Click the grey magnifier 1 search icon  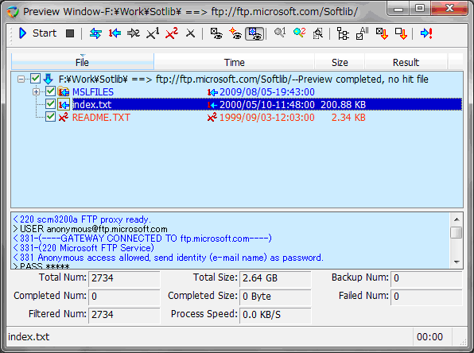pos(280,33)
